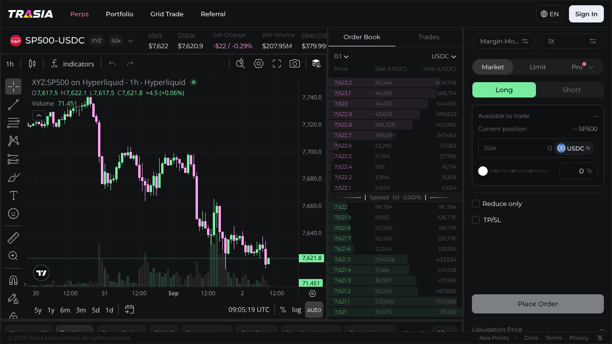Set chart range to 5y
Viewport: 612px width, 344px height.
tap(38, 310)
